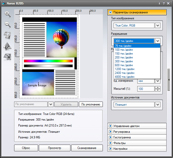
Task: Open the Ед. измерения units dropdown arrow
Action: [x=158, y=81]
